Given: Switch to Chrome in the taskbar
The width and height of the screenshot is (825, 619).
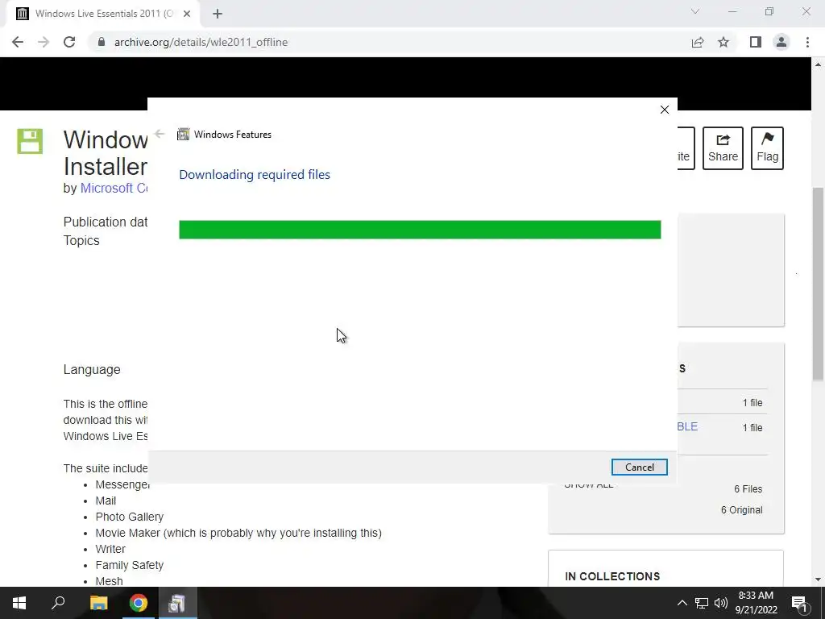Looking at the screenshot, I should click(139, 603).
